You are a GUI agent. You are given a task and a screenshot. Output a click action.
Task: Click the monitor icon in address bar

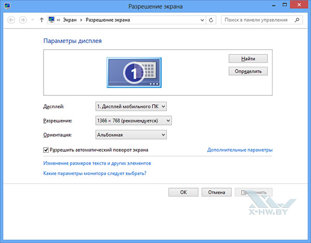[52, 20]
